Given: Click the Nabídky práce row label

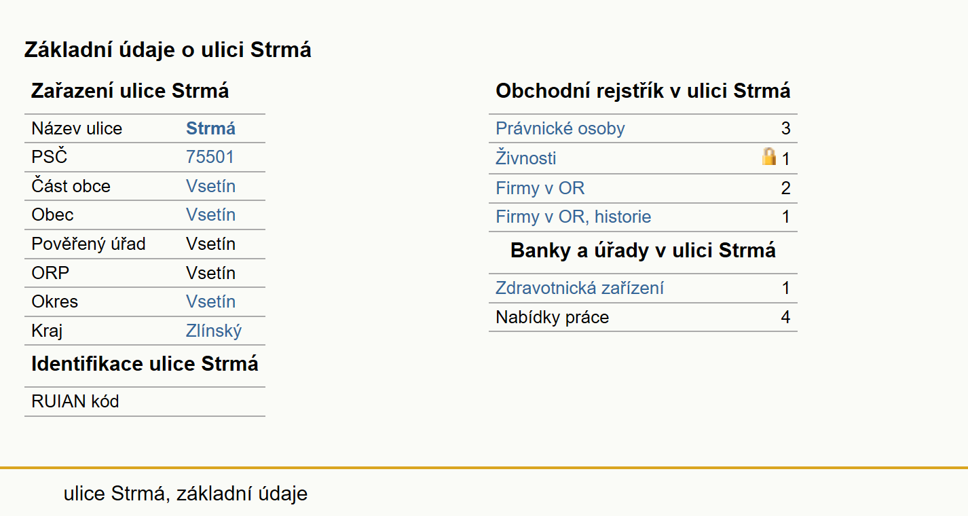Looking at the screenshot, I should coord(553,317).
